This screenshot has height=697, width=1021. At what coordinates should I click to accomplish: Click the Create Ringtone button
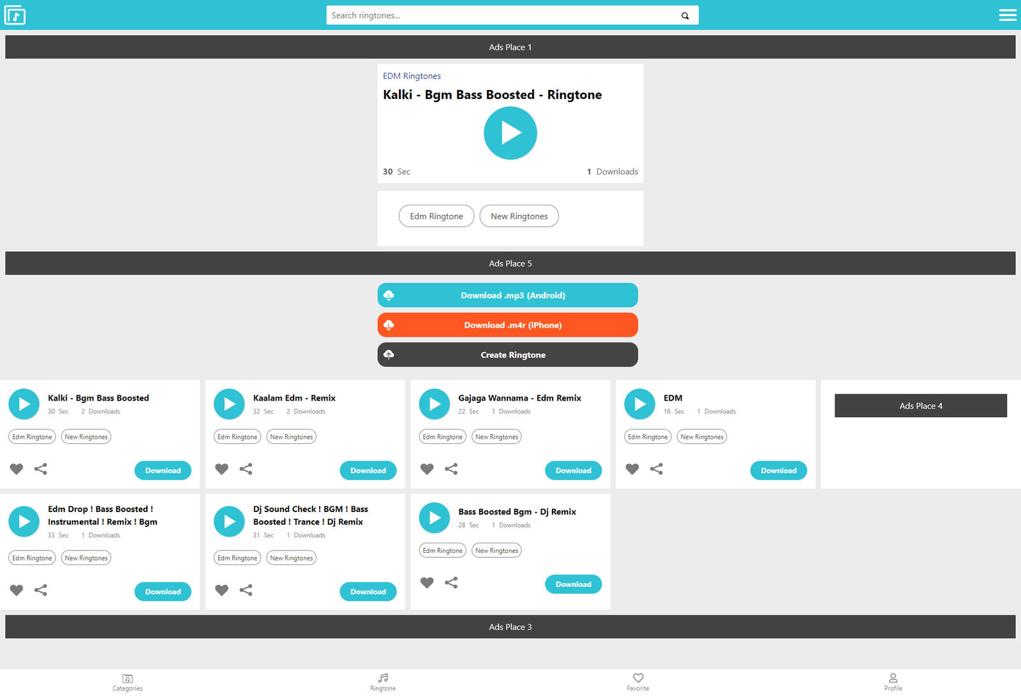507,355
